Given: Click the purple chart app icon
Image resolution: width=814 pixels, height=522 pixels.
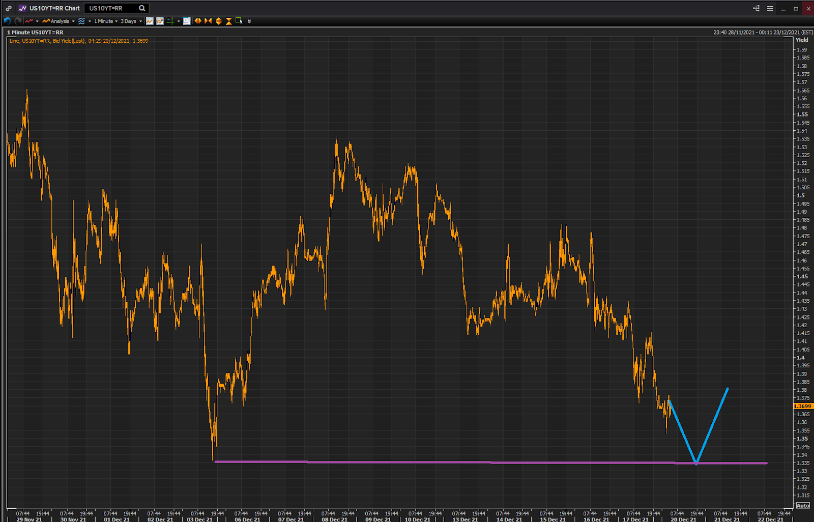Looking at the screenshot, I should [22, 8].
